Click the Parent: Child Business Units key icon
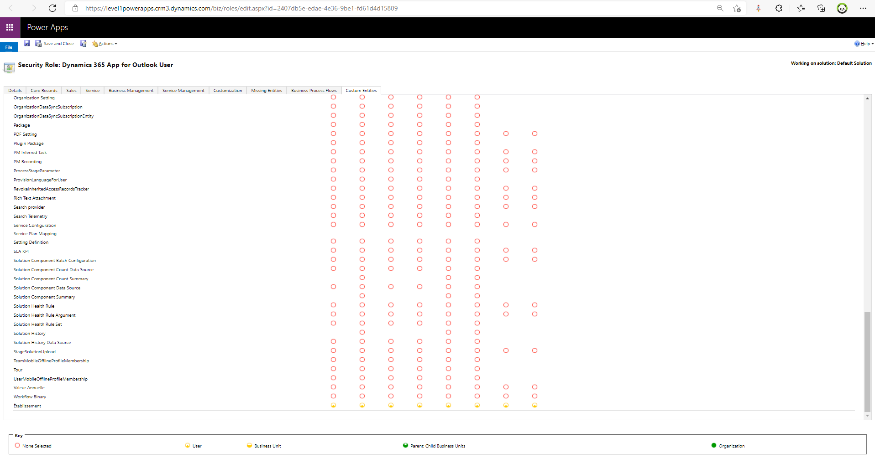875x458 pixels. 405,445
